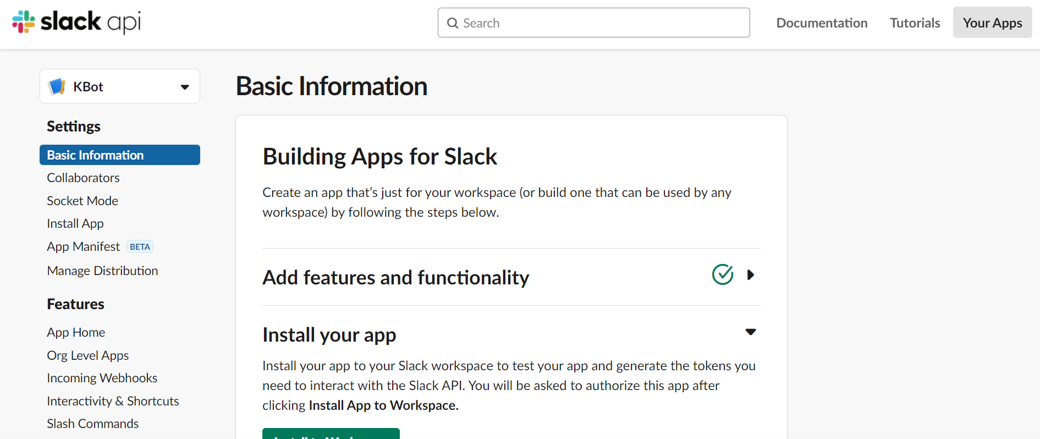Focus the Search input field
This screenshot has width=1040, height=439.
coord(594,23)
